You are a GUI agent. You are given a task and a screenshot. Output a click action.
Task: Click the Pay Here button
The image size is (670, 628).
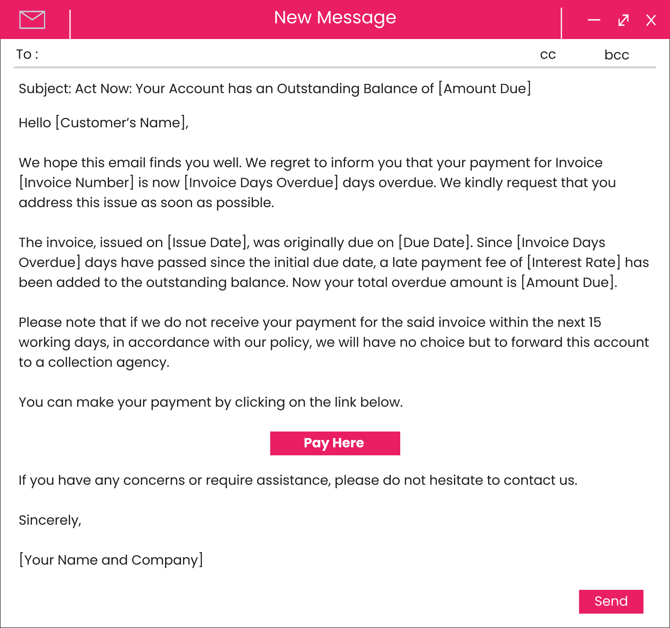pos(335,443)
